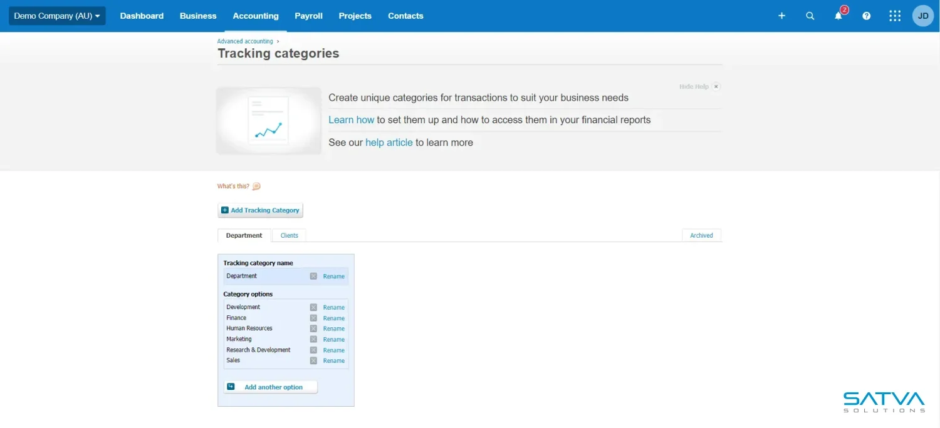Click the plus create-new icon

(781, 16)
